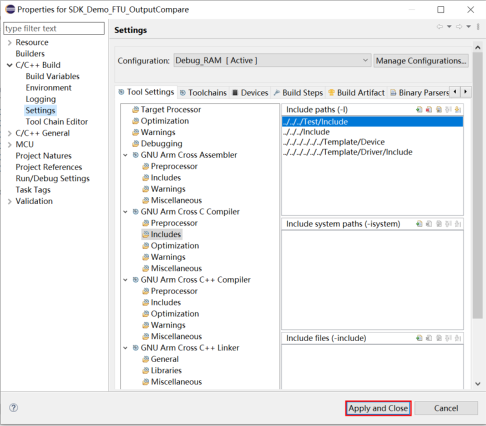Switch to the Toolchains tab
Image resolution: width=486 pixels, height=426 pixels.
tap(202, 93)
